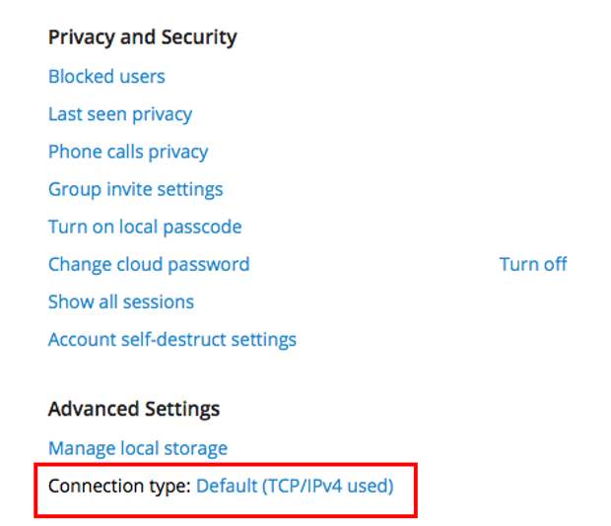View the users you have blocked
Viewport: 611px width, 526px height.
(x=106, y=76)
